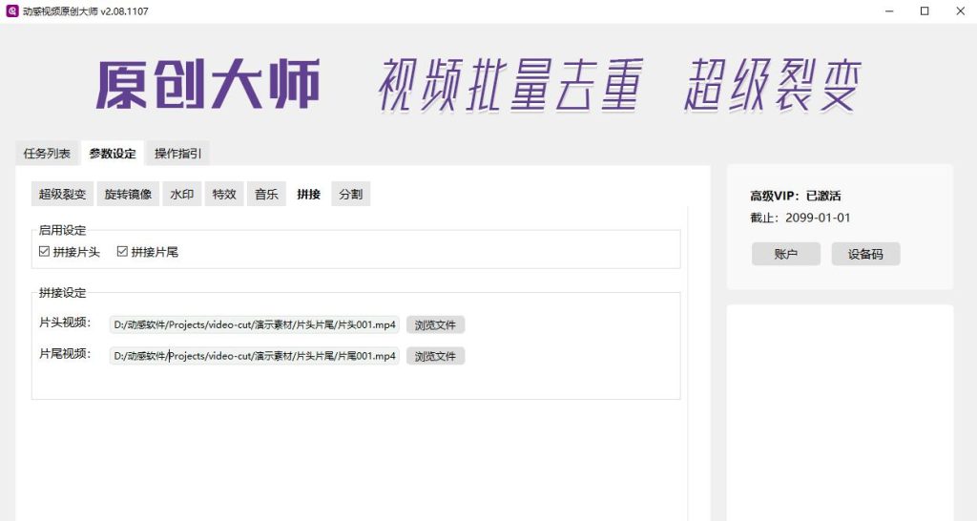The width and height of the screenshot is (977, 521).
Task: Uncheck the 拼接片头 checkbox
Action: (x=45, y=252)
